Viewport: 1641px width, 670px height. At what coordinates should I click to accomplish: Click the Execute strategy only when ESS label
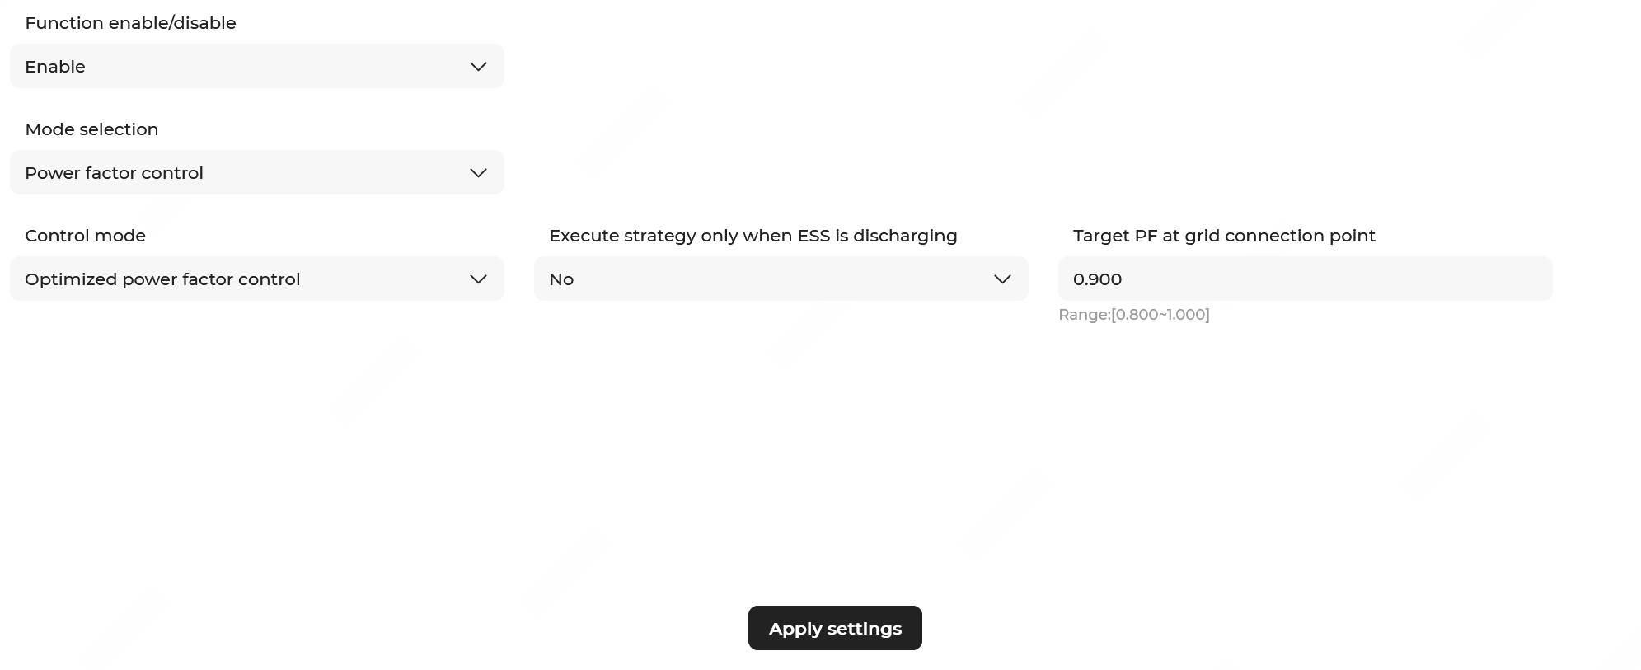(753, 236)
